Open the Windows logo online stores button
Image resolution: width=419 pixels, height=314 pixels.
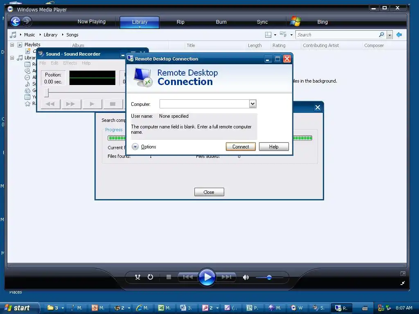pyautogui.click(x=295, y=21)
